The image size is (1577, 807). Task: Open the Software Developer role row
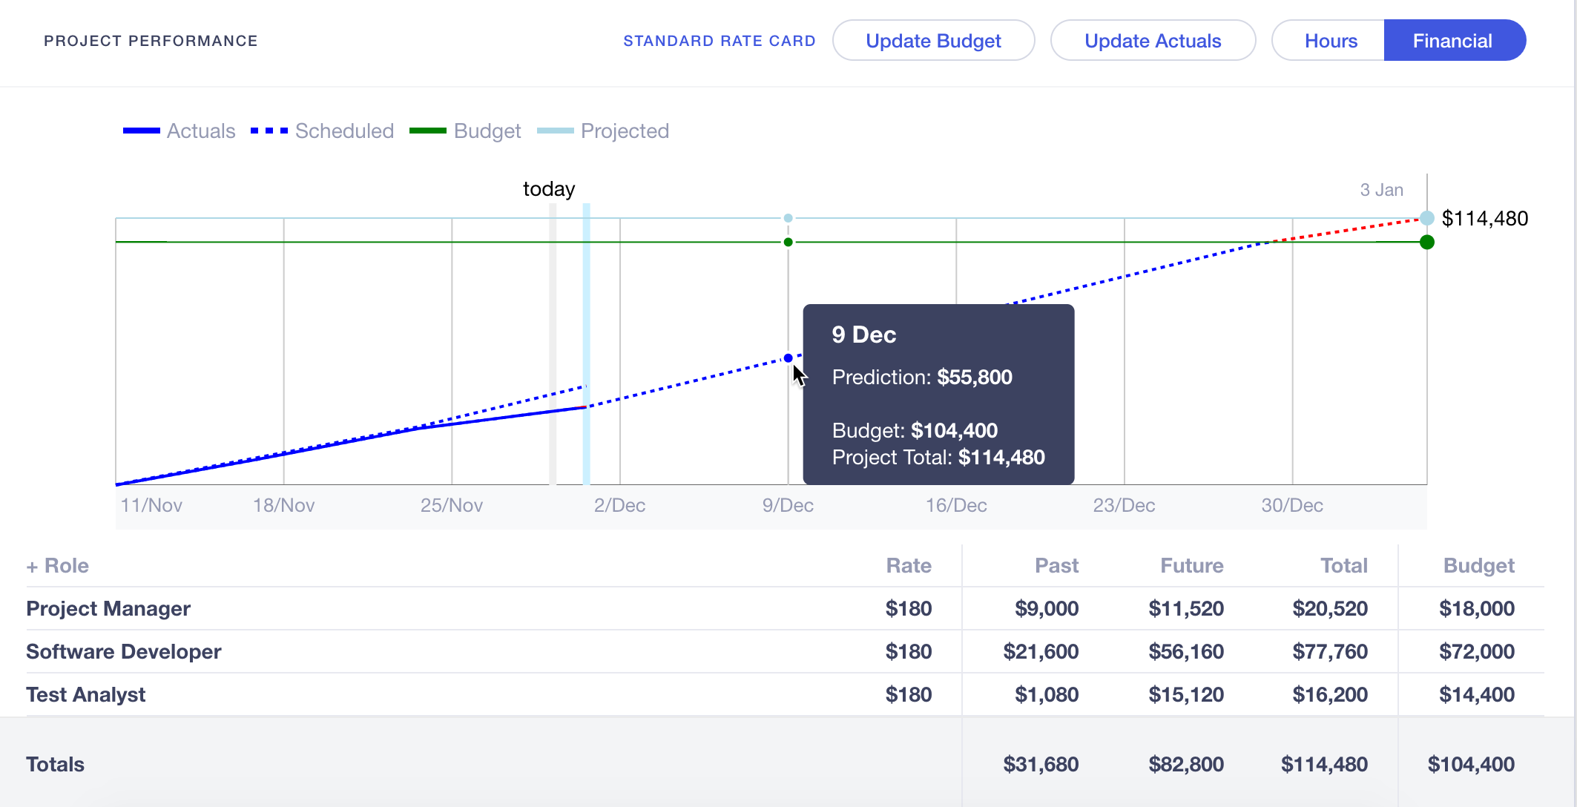(124, 652)
